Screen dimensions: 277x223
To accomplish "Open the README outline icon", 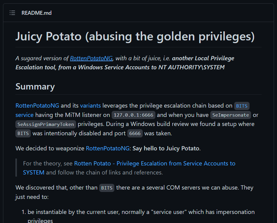I will pos(12,13).
